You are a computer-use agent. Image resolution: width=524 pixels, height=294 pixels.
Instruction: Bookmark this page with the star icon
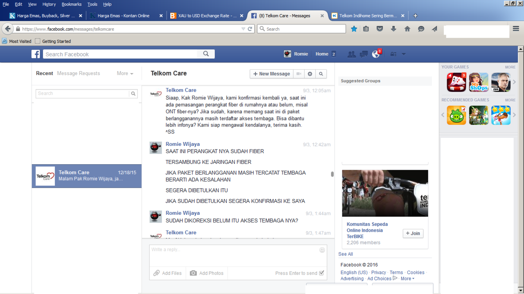pyautogui.click(x=354, y=29)
